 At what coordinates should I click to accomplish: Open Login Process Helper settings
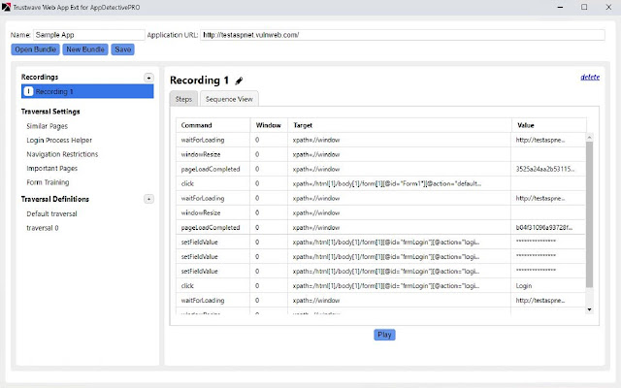coord(59,140)
